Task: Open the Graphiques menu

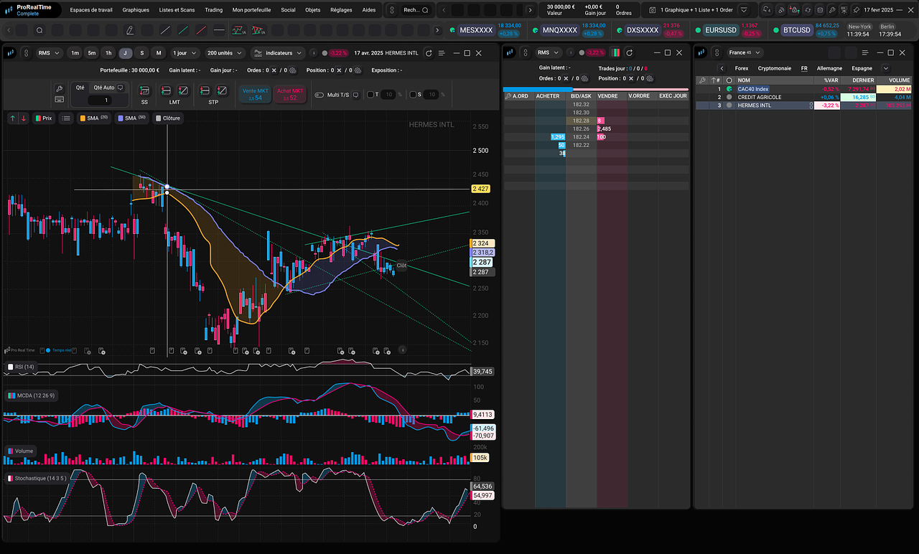Action: pos(136,10)
